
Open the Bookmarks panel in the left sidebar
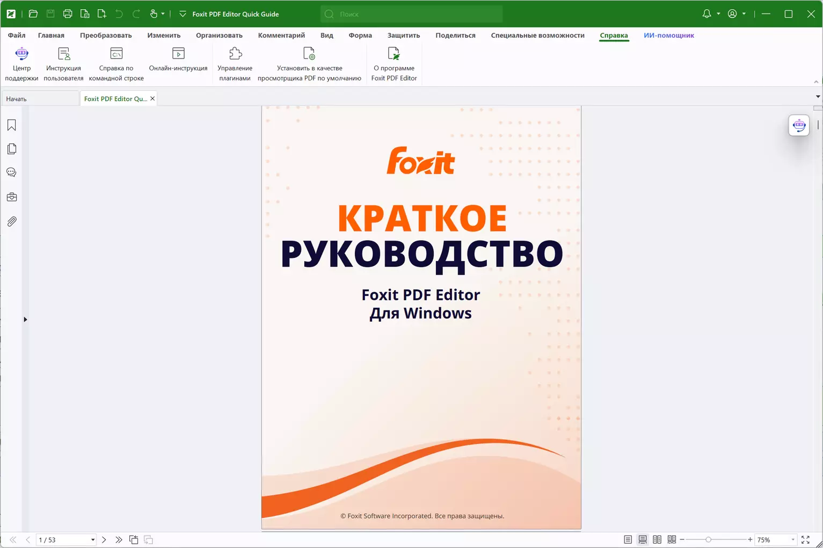[x=12, y=125]
